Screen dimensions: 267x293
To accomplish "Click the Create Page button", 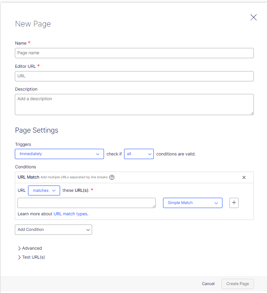I will click(x=237, y=284).
